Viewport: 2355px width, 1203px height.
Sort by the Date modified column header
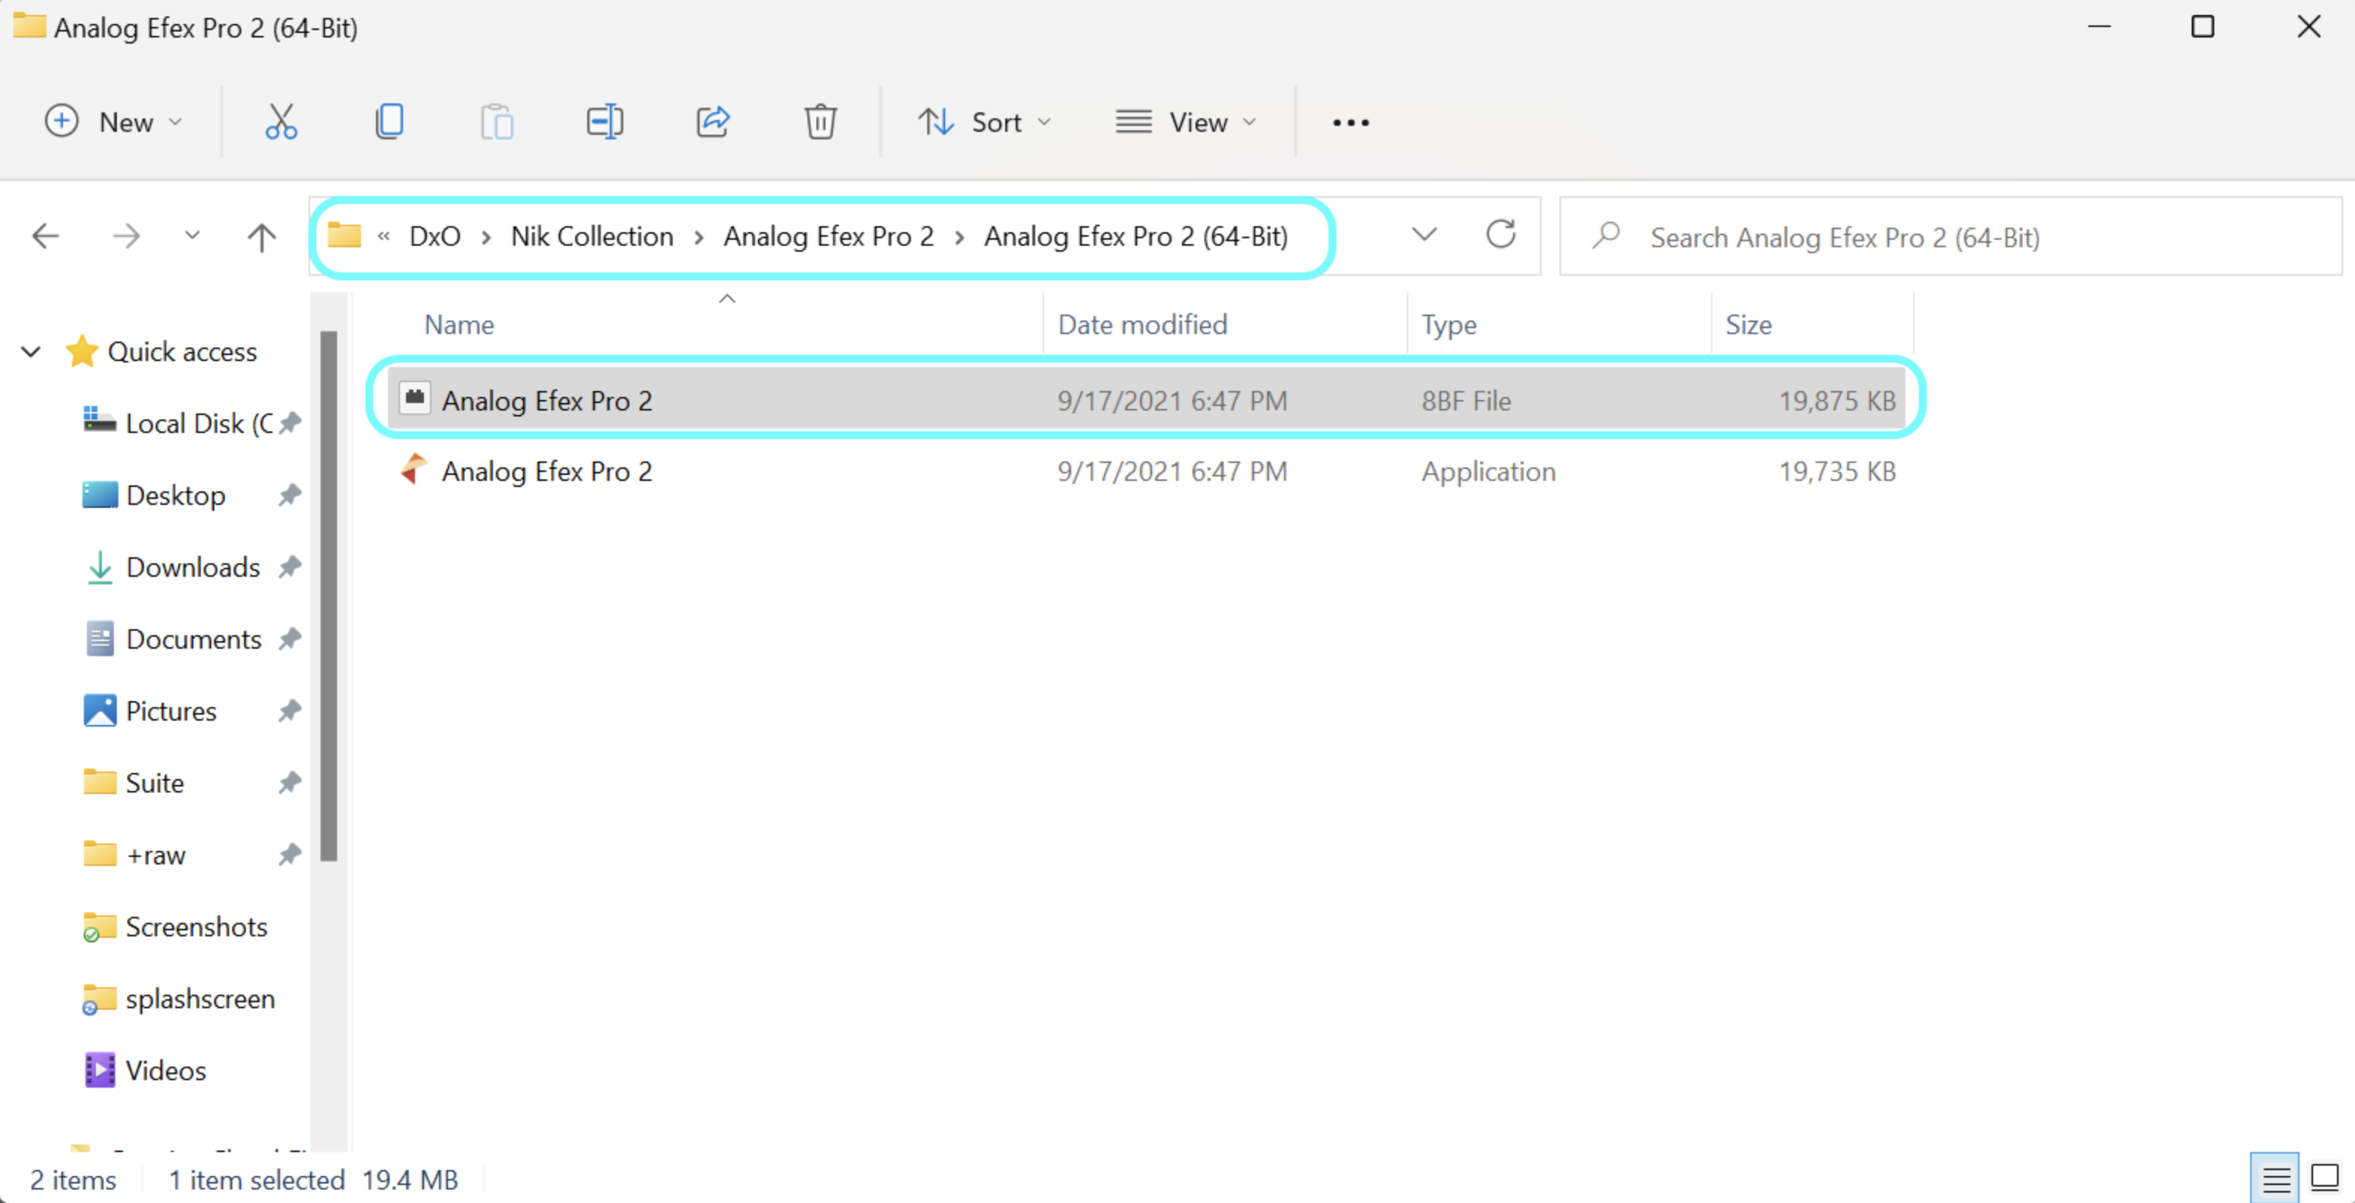[x=1142, y=324]
